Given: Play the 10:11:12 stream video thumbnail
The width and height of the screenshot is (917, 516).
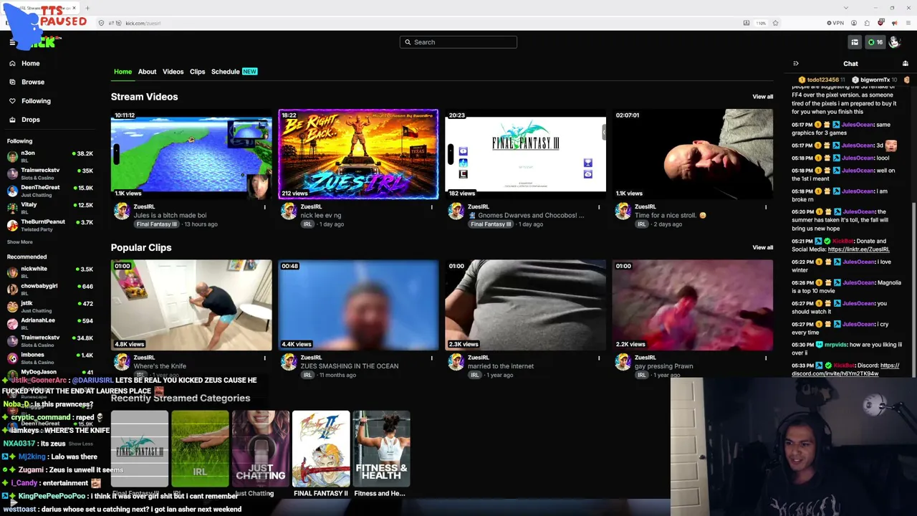Looking at the screenshot, I should point(191,154).
